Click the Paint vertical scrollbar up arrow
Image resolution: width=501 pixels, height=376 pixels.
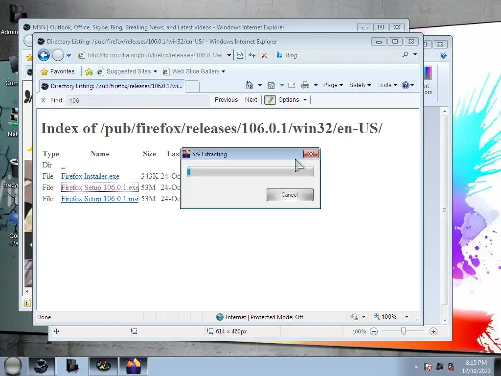tap(444, 111)
